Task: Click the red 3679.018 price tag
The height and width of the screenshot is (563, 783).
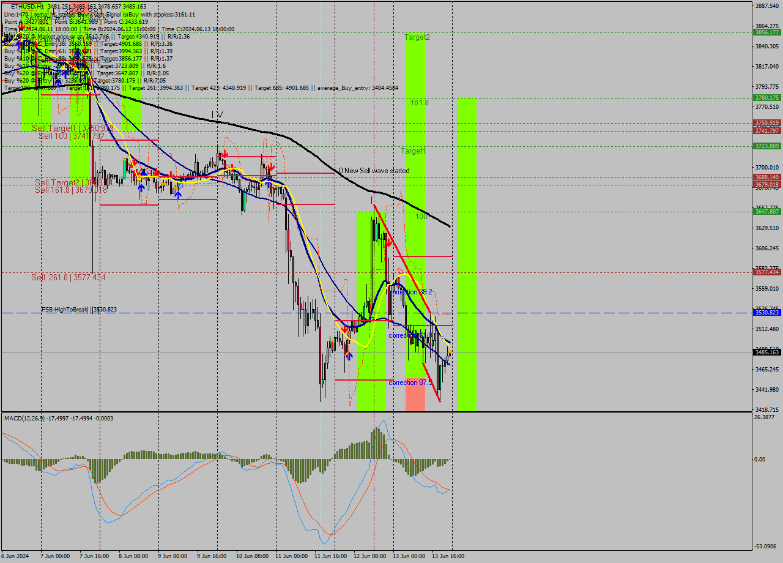Action: tap(767, 184)
